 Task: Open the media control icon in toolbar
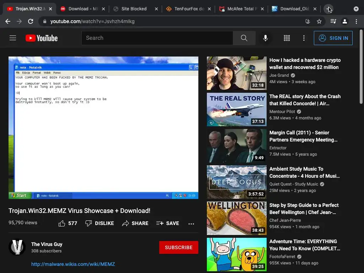333,21
